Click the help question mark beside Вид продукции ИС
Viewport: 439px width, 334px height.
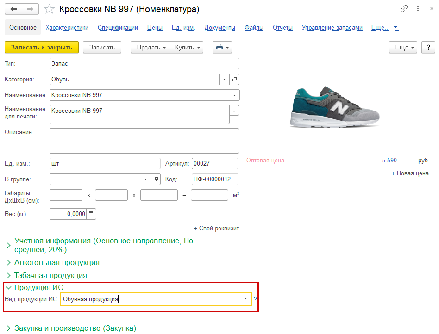[x=255, y=299]
